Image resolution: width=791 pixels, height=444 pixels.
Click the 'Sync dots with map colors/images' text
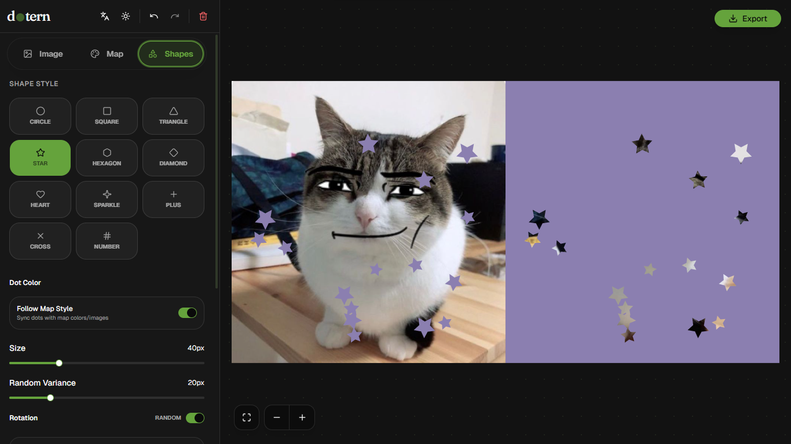coord(63,318)
